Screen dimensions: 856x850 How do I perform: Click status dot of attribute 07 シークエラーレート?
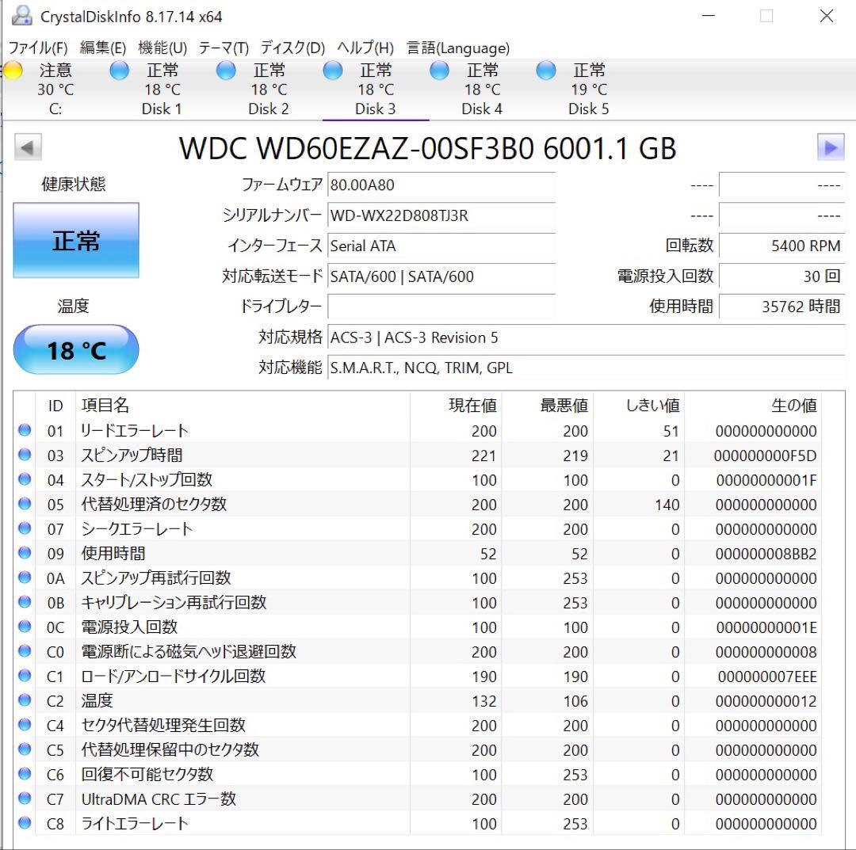25,528
